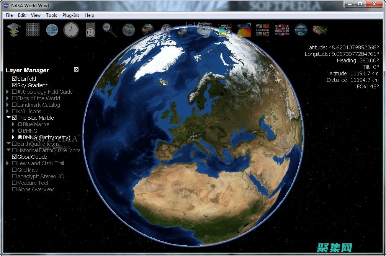The height and width of the screenshot is (256, 386).
Task: Click the WMS browser toolbar icon
Action: [225, 29]
